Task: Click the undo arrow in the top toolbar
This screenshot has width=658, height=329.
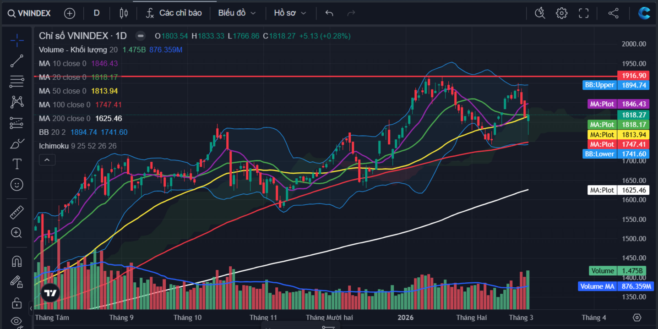Action: 329,13
